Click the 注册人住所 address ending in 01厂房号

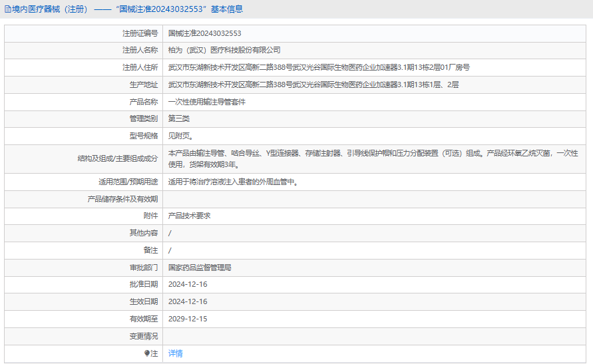(x=319, y=67)
